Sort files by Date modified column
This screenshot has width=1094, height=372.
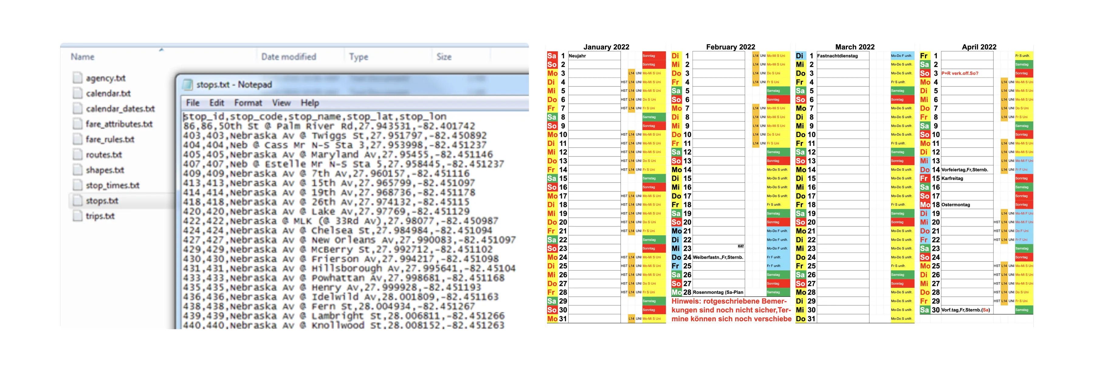click(x=289, y=57)
